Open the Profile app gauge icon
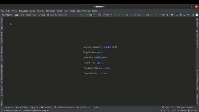 point(135,15)
